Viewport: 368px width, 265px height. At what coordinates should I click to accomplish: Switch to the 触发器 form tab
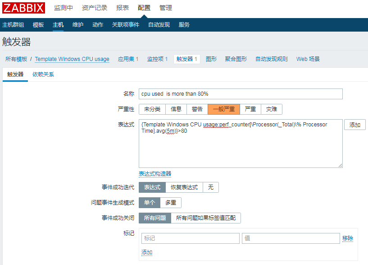click(15, 74)
